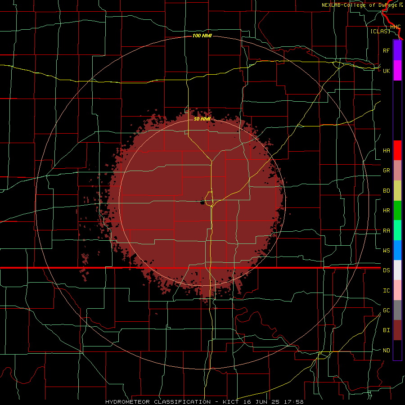Click the WS legend label
405x405 pixels.
click(386, 251)
